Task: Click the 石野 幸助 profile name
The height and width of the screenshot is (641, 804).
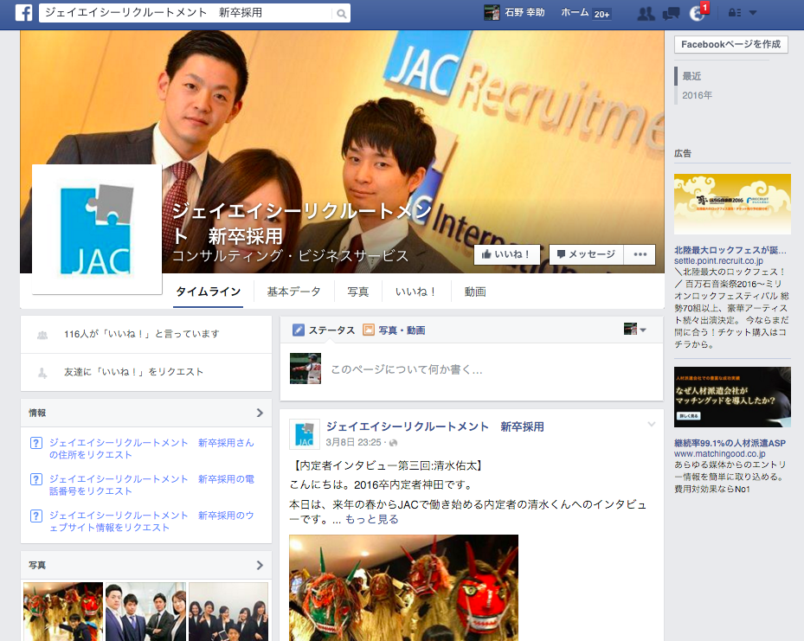Action: (524, 12)
